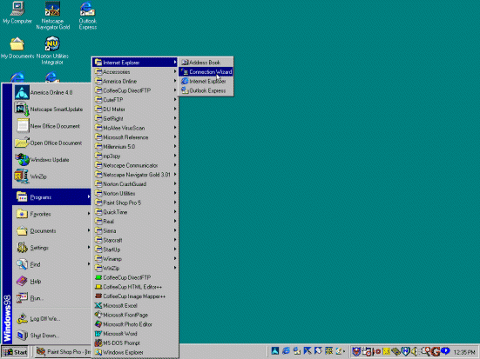Click the AOL icon in quick launch
Viewport: 480px width, 359px height.
(x=275, y=351)
